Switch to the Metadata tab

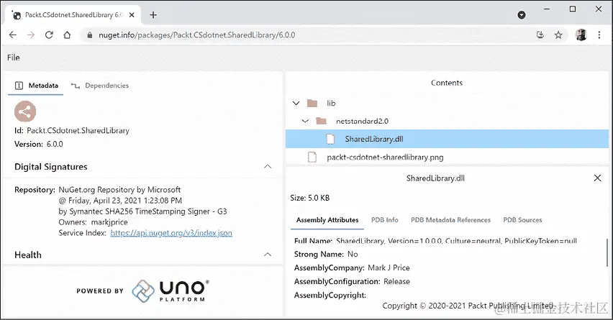point(36,86)
